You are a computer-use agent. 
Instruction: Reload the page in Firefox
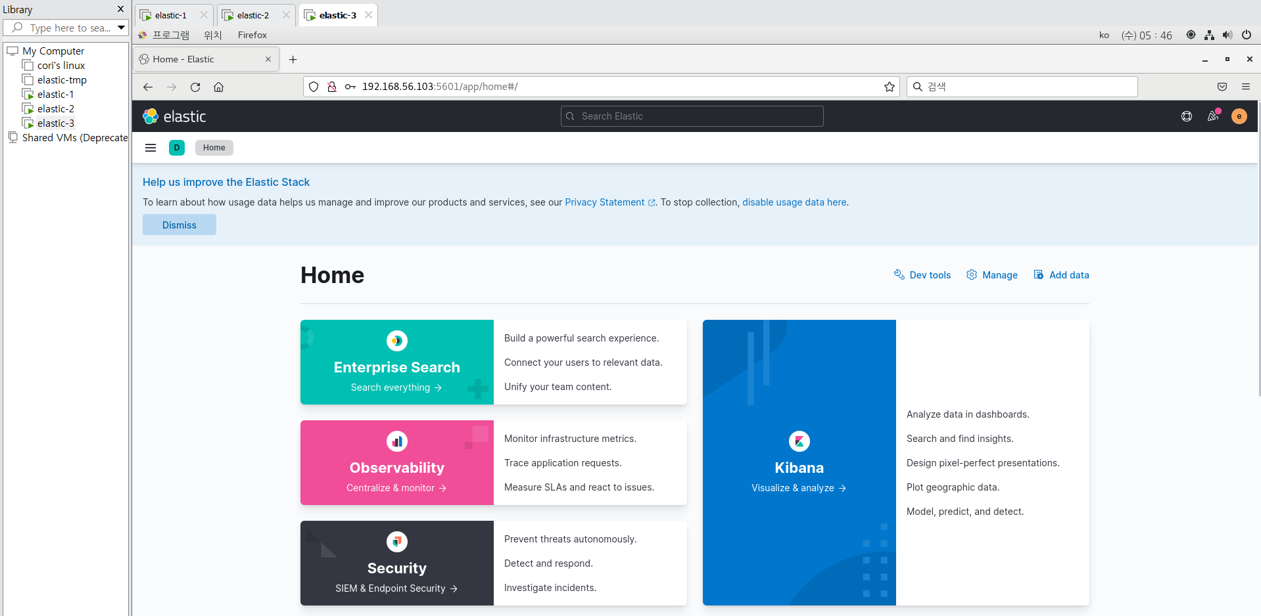tap(195, 87)
